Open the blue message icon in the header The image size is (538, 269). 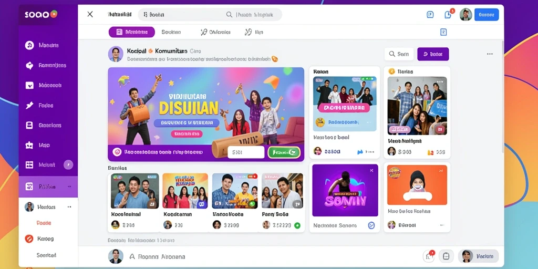[430, 15]
